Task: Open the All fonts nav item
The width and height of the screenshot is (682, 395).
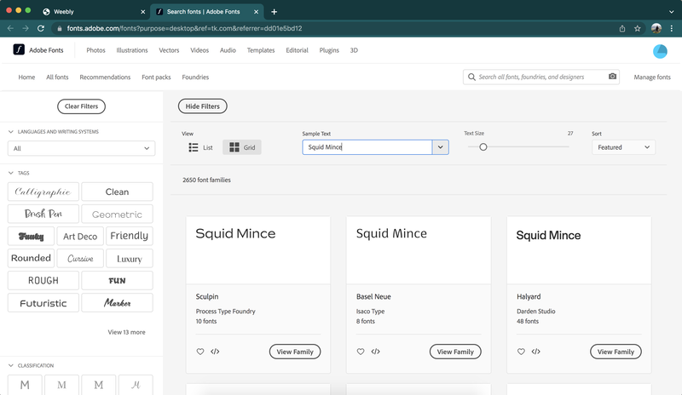Action: (x=57, y=77)
